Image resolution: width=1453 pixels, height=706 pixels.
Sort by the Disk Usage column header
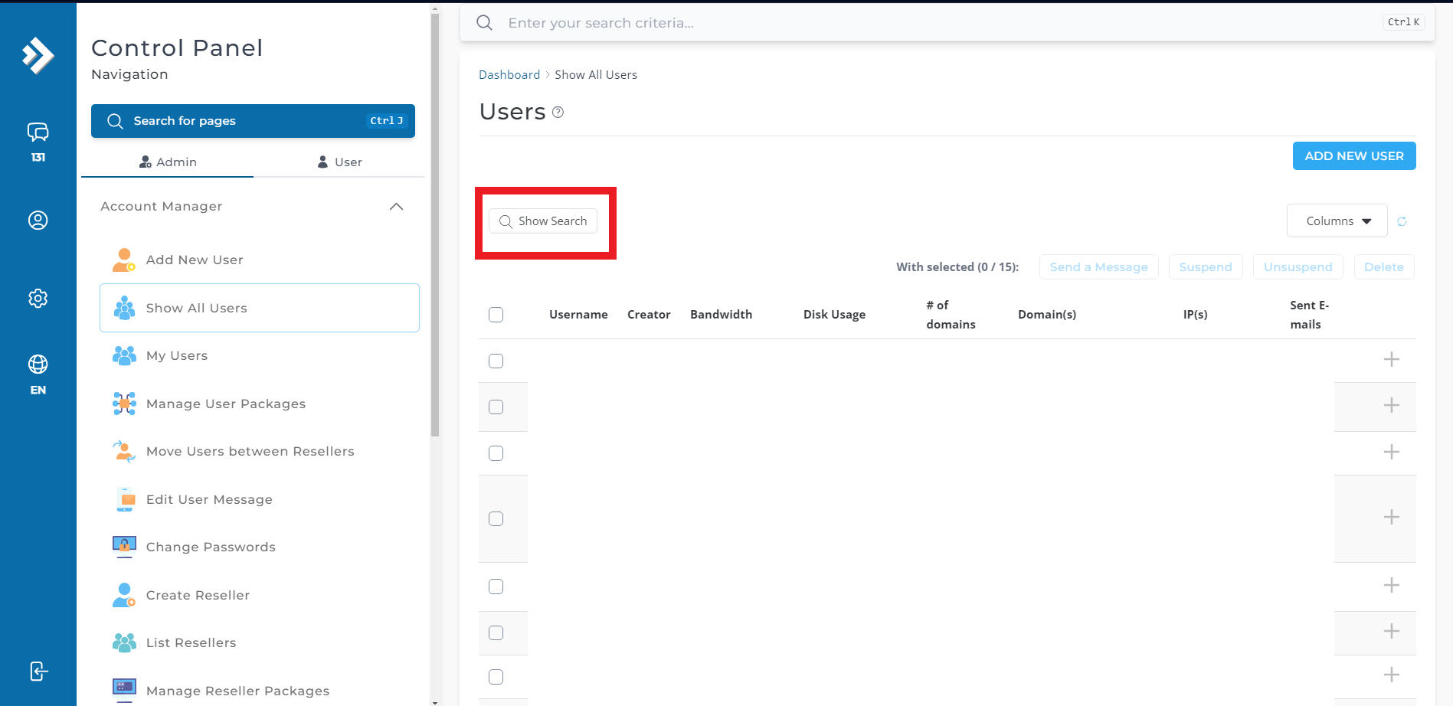(x=834, y=315)
